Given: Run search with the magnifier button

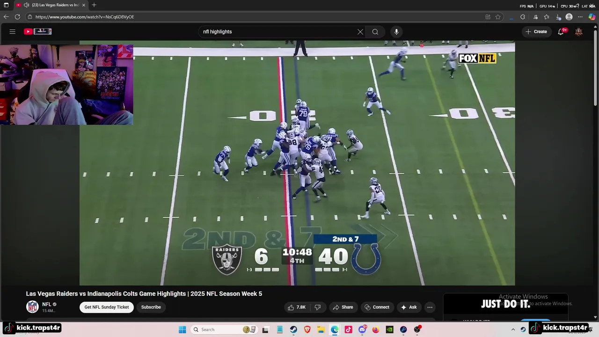Looking at the screenshot, I should tap(375, 32).
